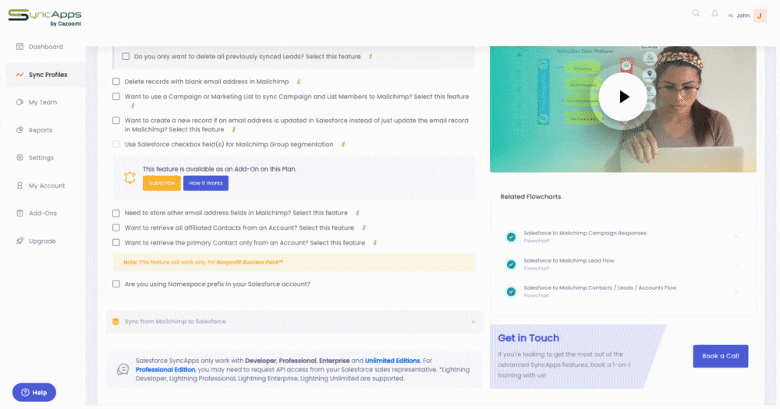Open Salesforce to Mailchimp Campaign Responses flowchart
This screenshot has height=409, width=780.
[584, 233]
